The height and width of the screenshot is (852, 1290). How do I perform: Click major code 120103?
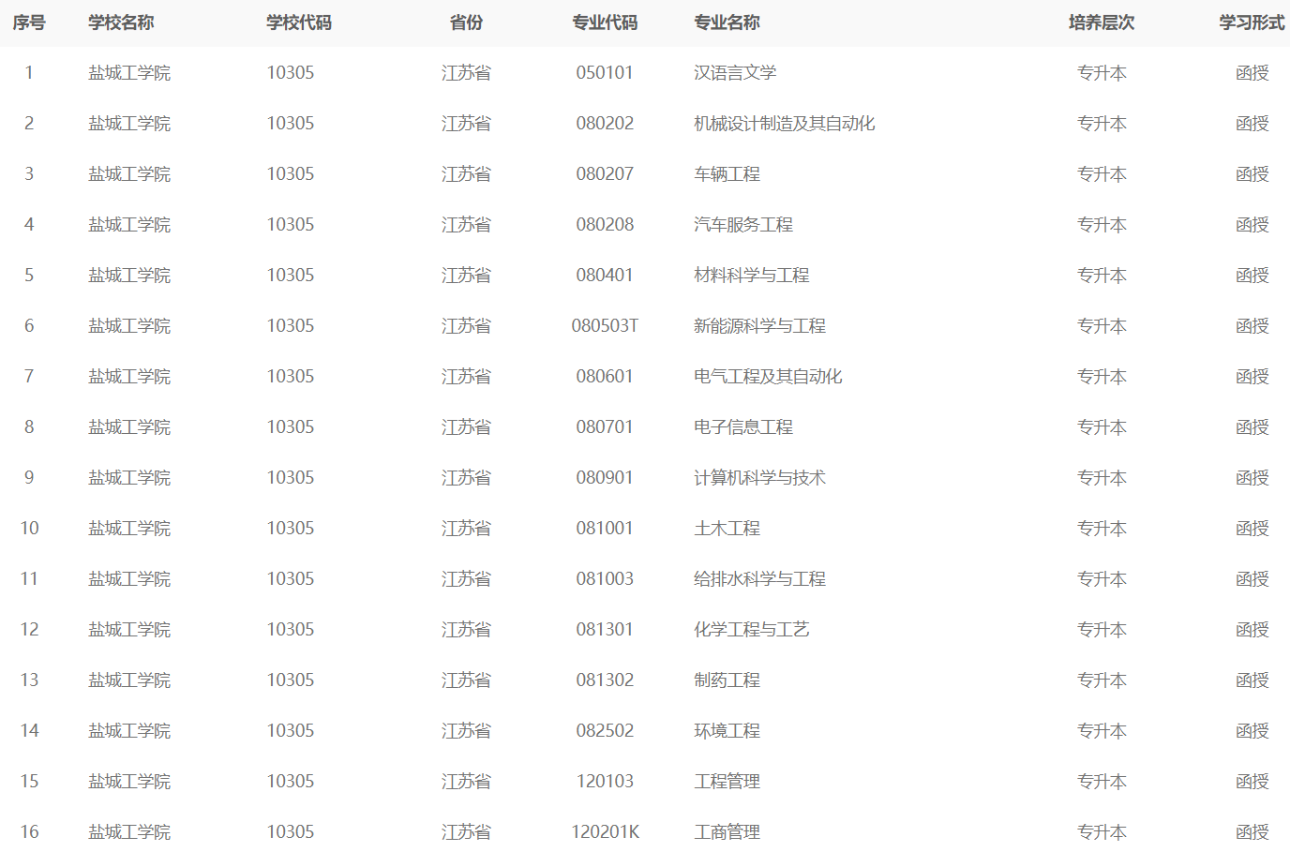605,782
